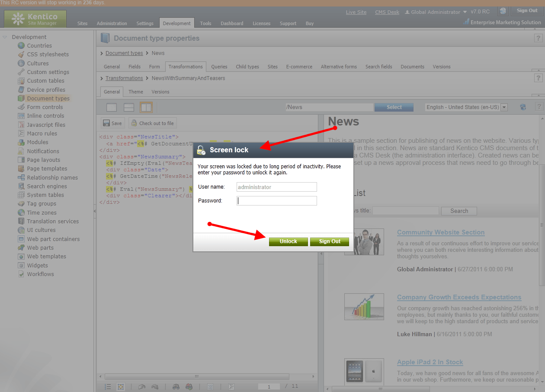Open the Search fields tab
This screenshot has height=392, width=545.
coord(379,67)
